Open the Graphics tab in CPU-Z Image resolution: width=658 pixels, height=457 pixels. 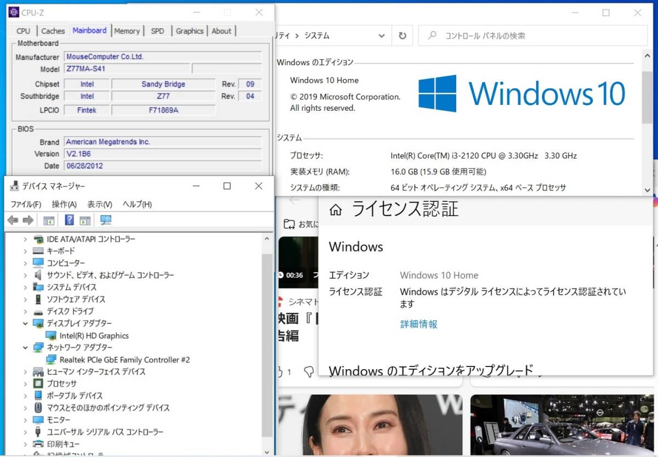190,31
